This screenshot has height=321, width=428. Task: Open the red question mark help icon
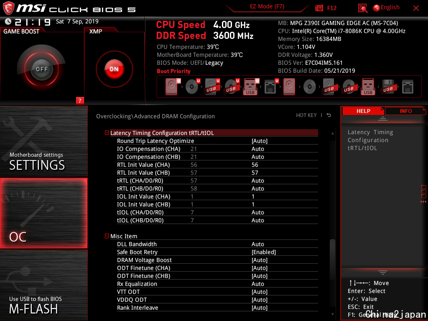coord(80,100)
